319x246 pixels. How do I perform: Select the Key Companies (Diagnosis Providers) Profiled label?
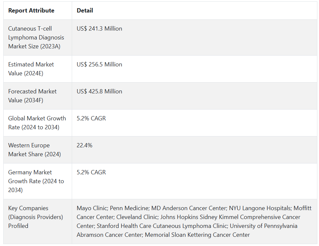(x=35, y=217)
